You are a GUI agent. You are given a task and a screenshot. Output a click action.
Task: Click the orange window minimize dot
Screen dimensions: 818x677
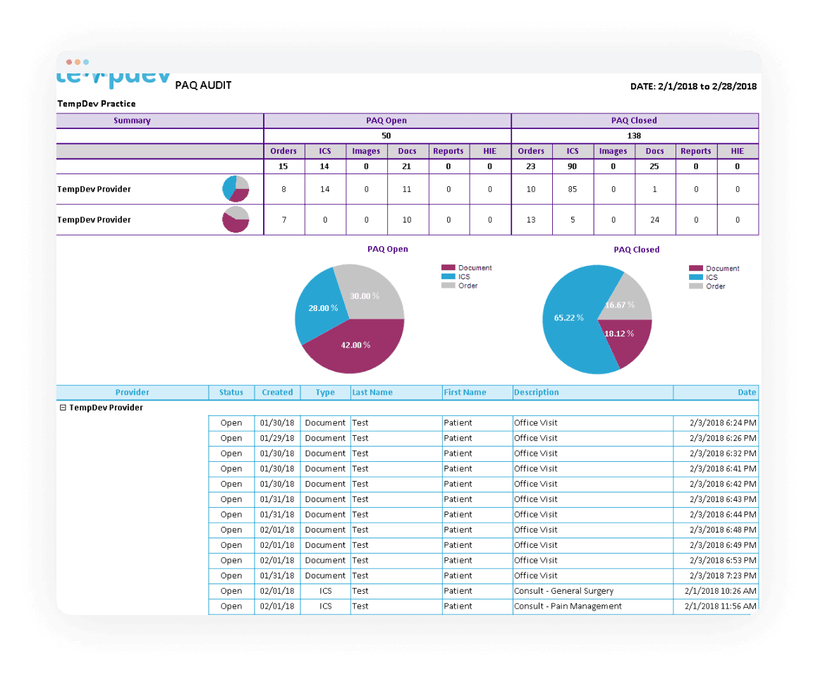[77, 62]
